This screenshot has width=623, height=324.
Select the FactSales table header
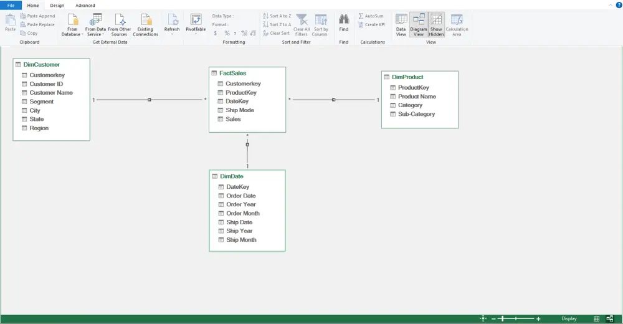[x=247, y=73]
